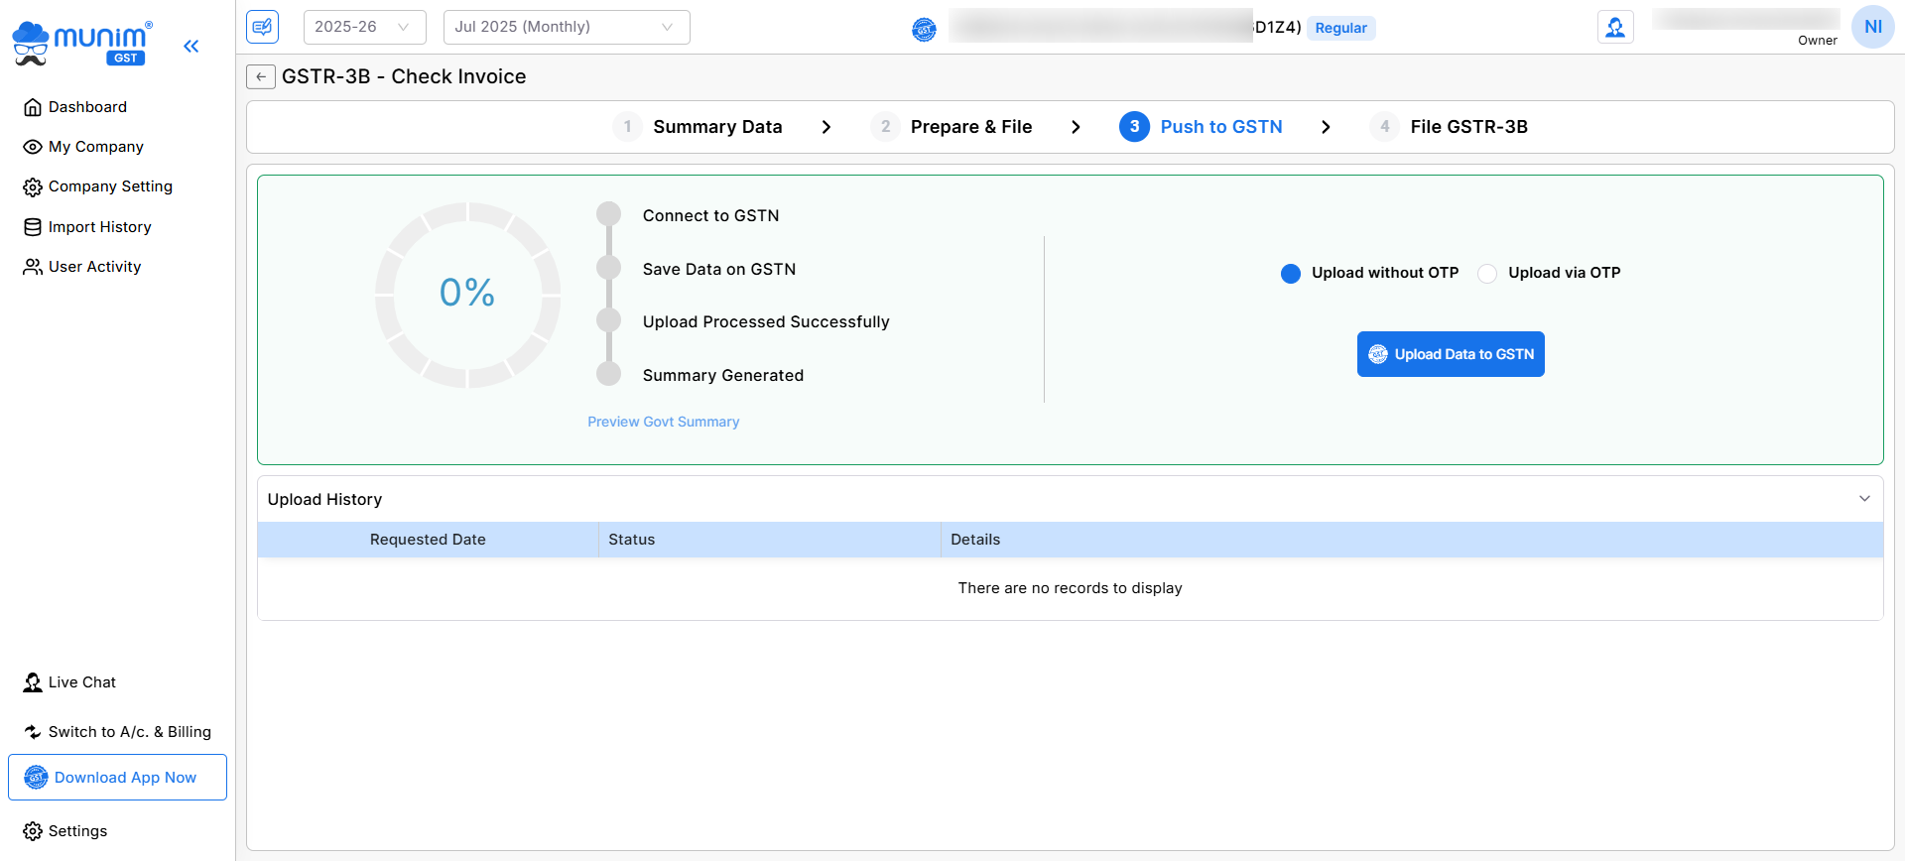Open the Preview Govt Summary link
The width and height of the screenshot is (1905, 861).
[664, 422]
